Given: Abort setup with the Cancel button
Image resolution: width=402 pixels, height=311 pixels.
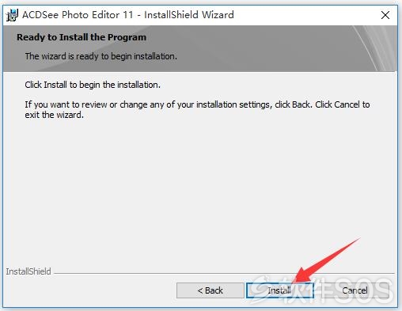Looking at the screenshot, I should coord(355,290).
